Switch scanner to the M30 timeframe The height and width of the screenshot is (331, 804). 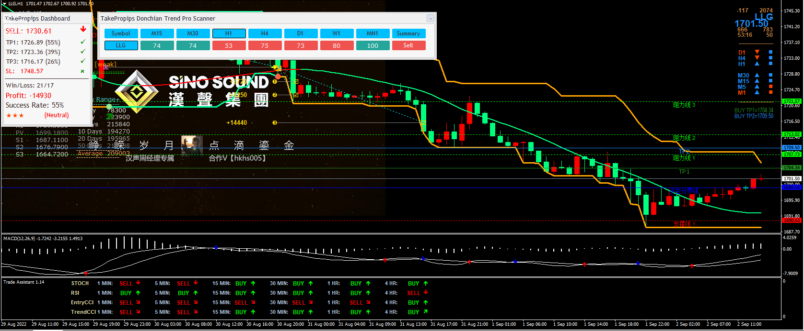click(193, 33)
